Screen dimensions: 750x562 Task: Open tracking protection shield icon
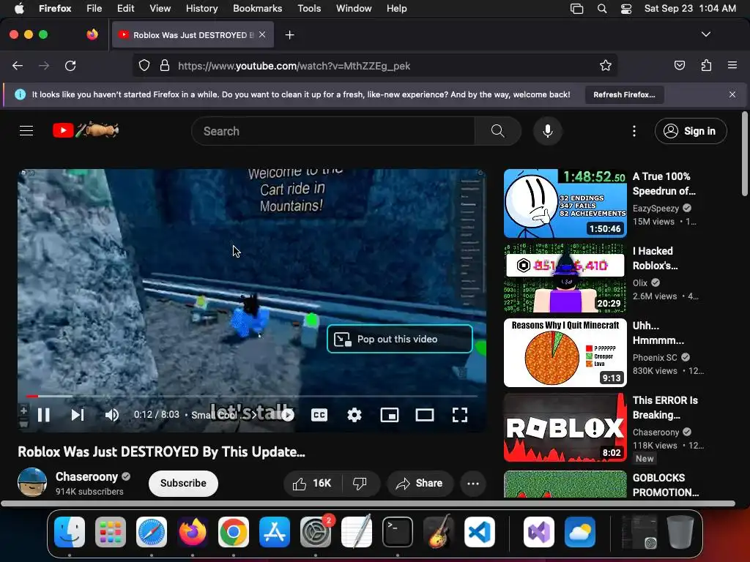144,65
